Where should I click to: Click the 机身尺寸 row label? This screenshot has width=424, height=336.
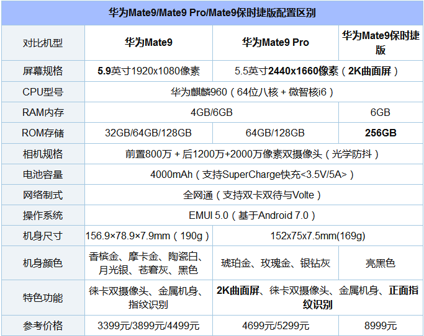point(43,236)
